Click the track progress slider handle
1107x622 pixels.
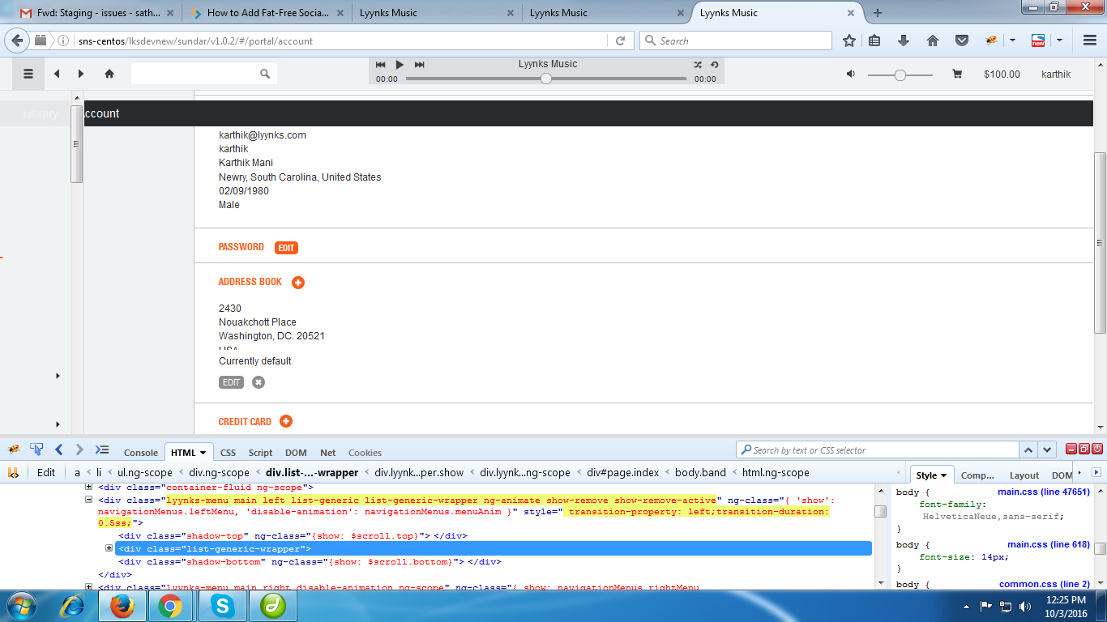(x=546, y=79)
